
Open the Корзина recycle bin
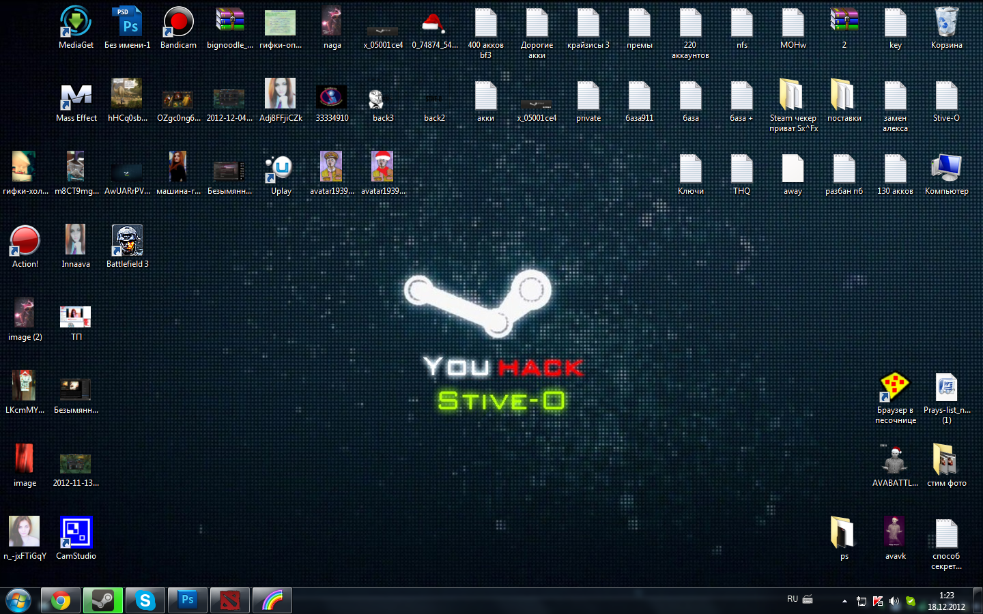coord(946,27)
